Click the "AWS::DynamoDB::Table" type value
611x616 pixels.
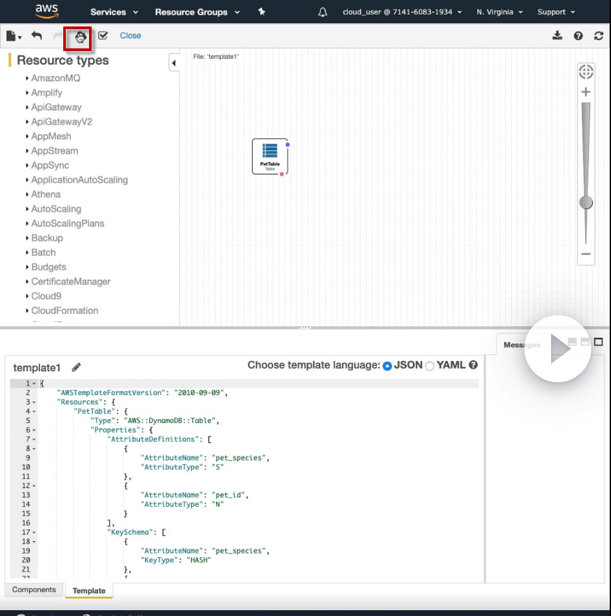170,421
